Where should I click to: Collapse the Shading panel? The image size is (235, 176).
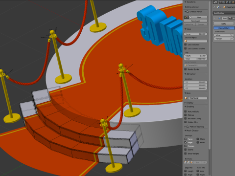click(x=186, y=107)
